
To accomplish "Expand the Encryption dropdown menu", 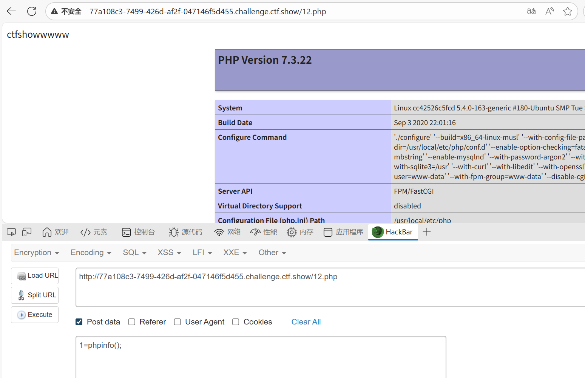I will (37, 253).
